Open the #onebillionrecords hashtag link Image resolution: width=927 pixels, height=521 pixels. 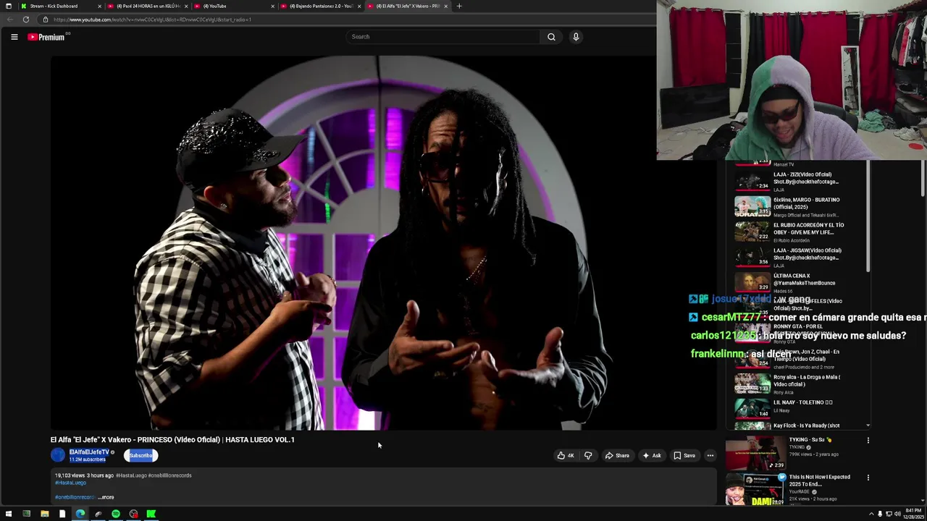75,497
